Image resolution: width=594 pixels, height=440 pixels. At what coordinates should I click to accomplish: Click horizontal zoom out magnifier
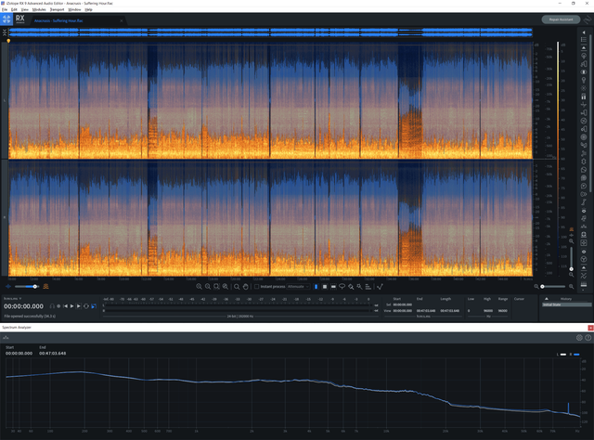coord(536,287)
